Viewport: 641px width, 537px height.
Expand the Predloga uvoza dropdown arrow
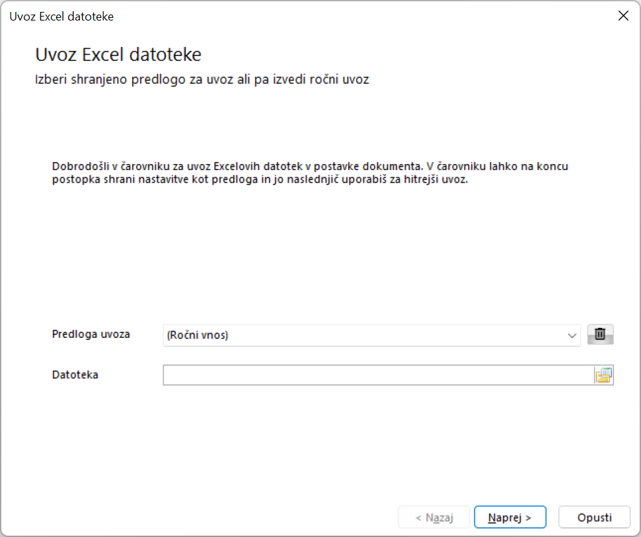[572, 335]
